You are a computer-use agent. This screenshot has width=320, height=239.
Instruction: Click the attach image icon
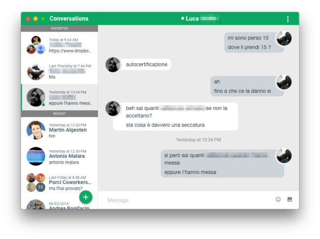click(289, 200)
